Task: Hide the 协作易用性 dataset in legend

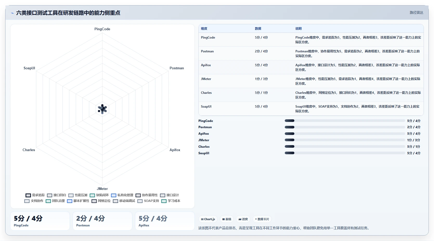Action: 147,195
